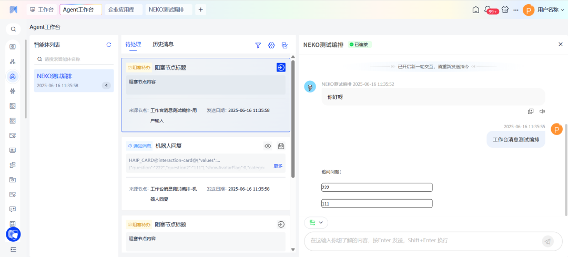Image resolution: width=568 pixels, height=257 pixels.
Task: Expand the more options ellipsis in header
Action: coord(516,10)
